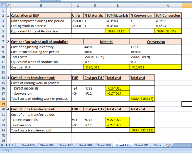The image size is (192, 153).
Task: Select 'Cost per Equivalent unit of prodution' heading
Action: [x=47, y=42]
